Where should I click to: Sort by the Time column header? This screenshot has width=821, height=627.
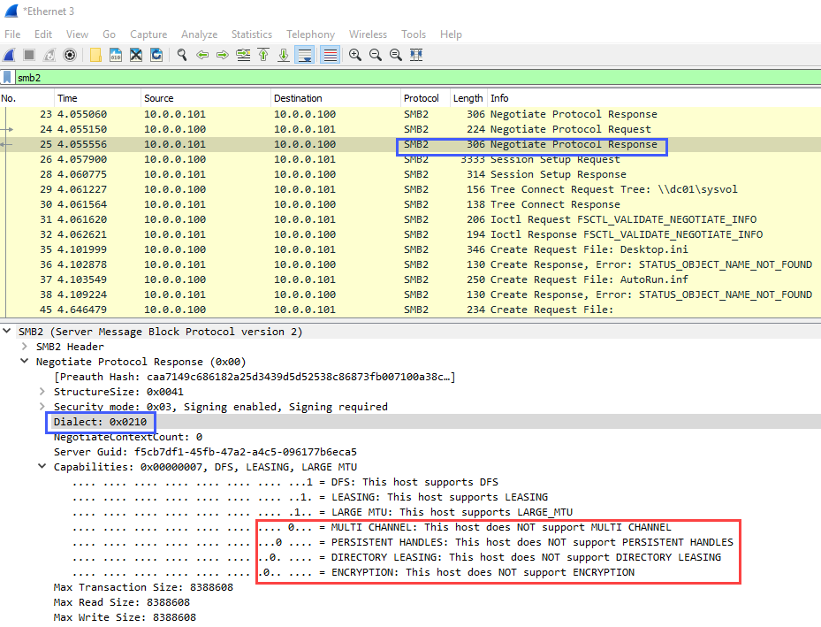pyautogui.click(x=98, y=98)
